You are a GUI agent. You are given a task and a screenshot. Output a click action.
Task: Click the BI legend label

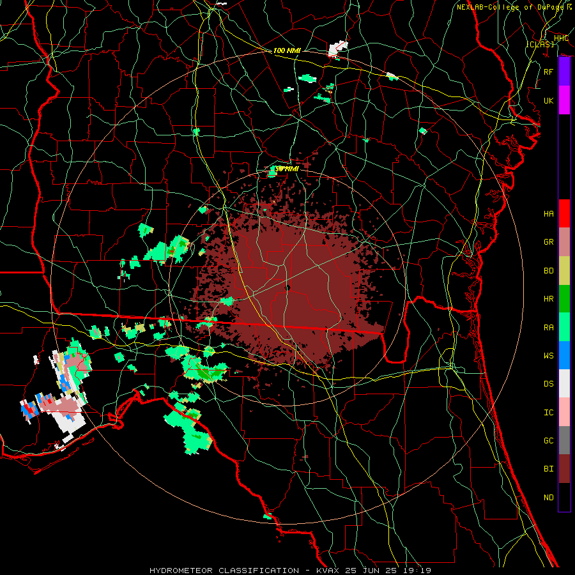[x=549, y=469]
